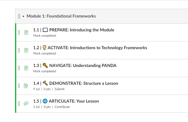Click the page icon beside Understanding PANDA

tap(26, 68)
